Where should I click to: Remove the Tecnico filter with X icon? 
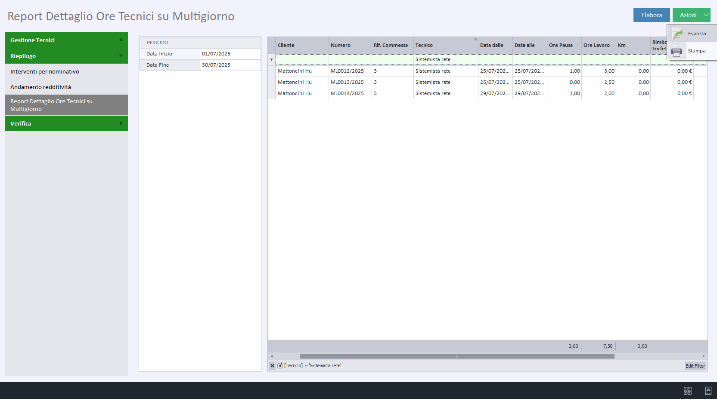point(272,365)
